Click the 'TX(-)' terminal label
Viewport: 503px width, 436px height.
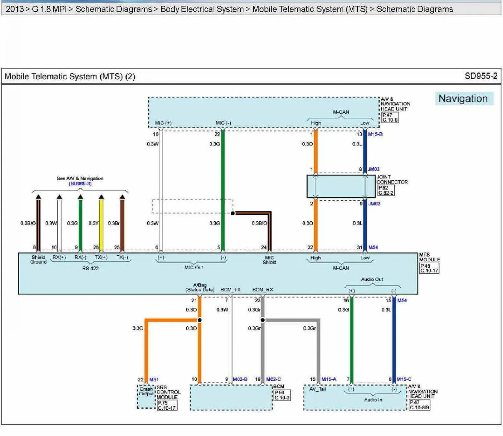click(x=122, y=257)
